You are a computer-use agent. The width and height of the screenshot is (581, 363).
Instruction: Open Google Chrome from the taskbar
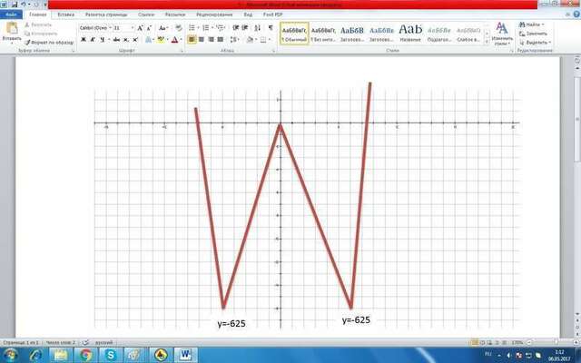click(x=85, y=355)
